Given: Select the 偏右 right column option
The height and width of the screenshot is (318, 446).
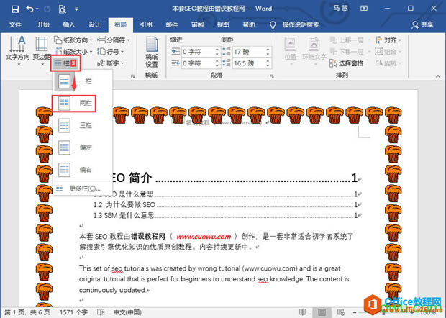Looking at the screenshot, I should coord(83,170).
